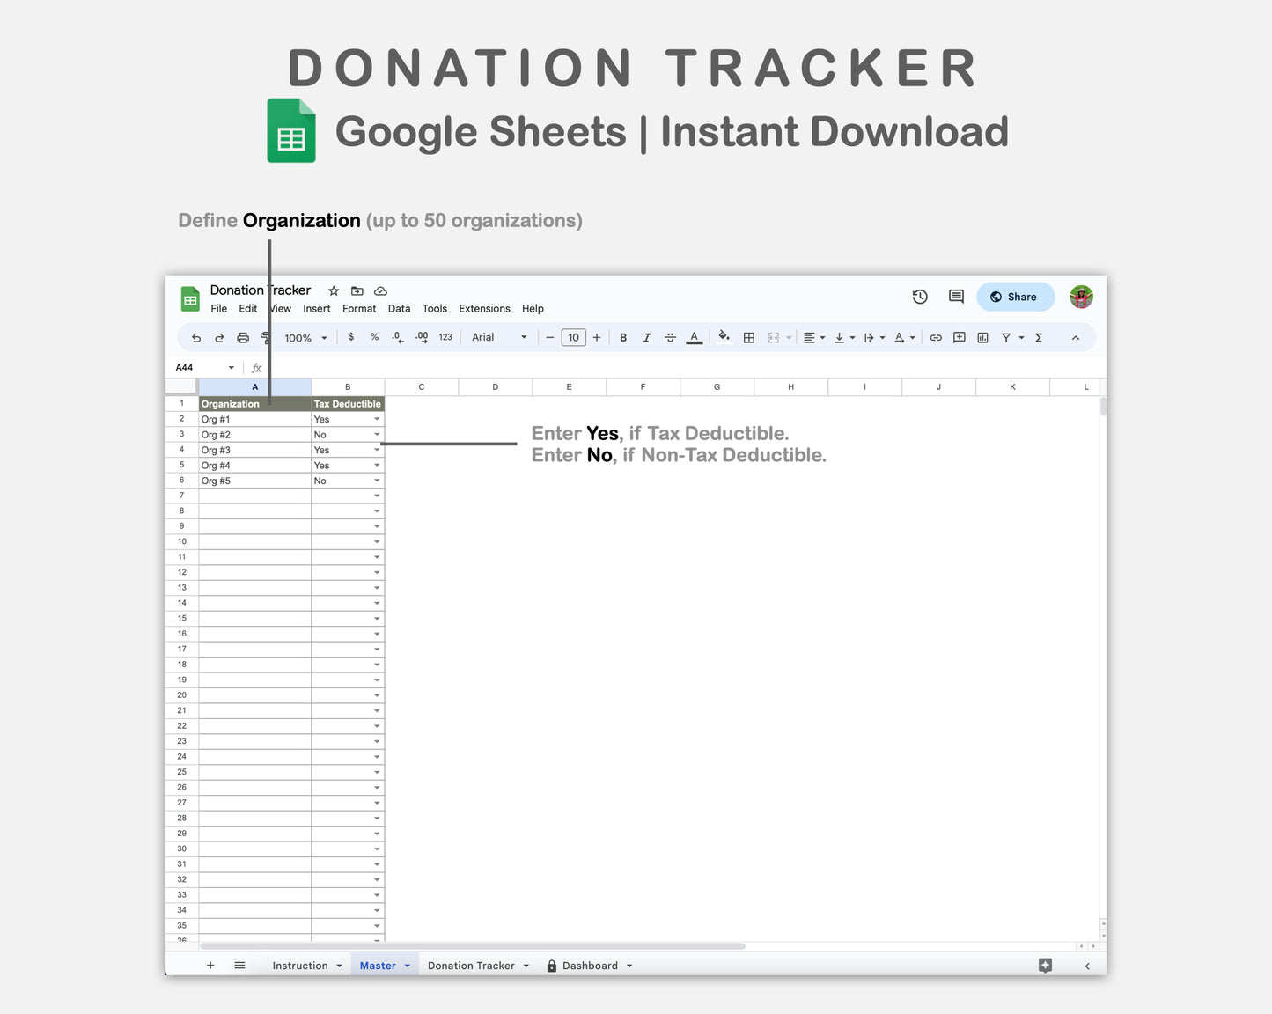
Task: Toggle italic formatting
Action: pyautogui.click(x=647, y=337)
